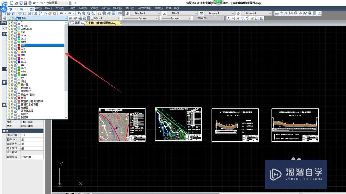Click the Print icon in the quick-access bar
This screenshot has width=346, height=194.
pyautogui.click(x=30, y=3)
